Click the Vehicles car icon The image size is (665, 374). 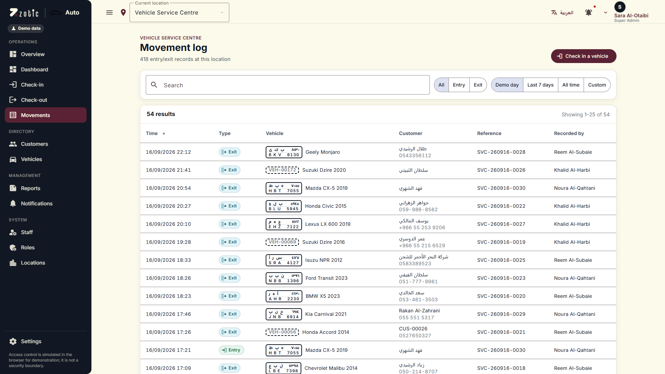[13, 159]
